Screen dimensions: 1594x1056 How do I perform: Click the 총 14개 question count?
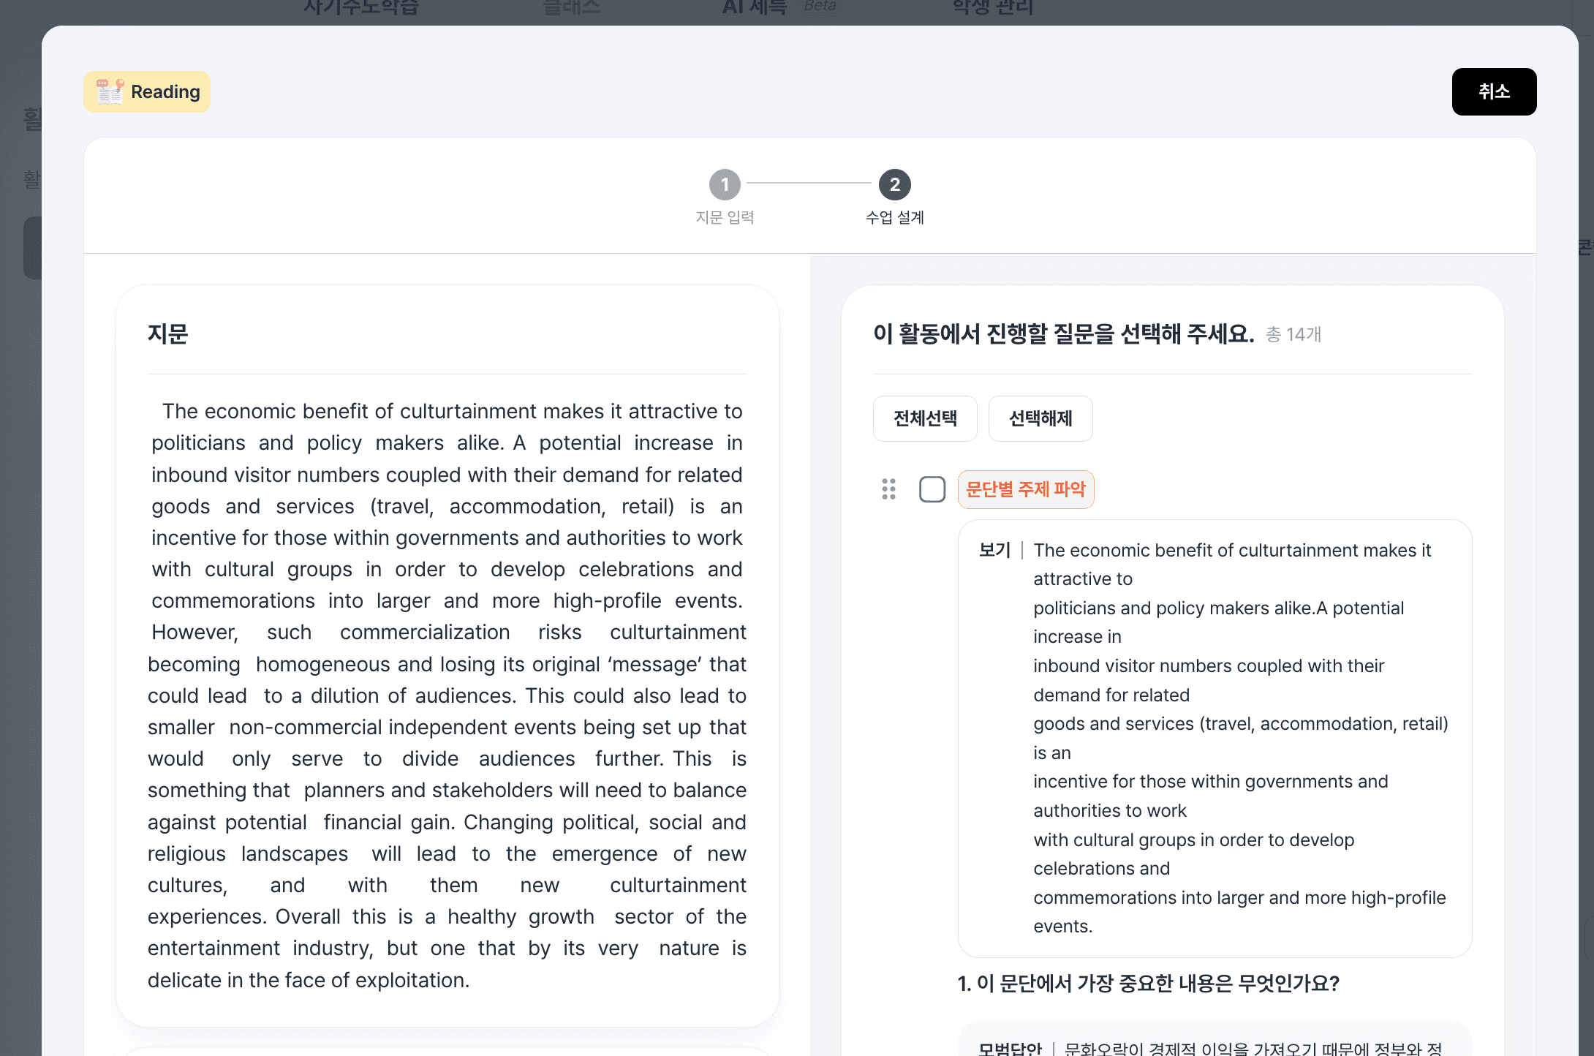click(x=1293, y=334)
